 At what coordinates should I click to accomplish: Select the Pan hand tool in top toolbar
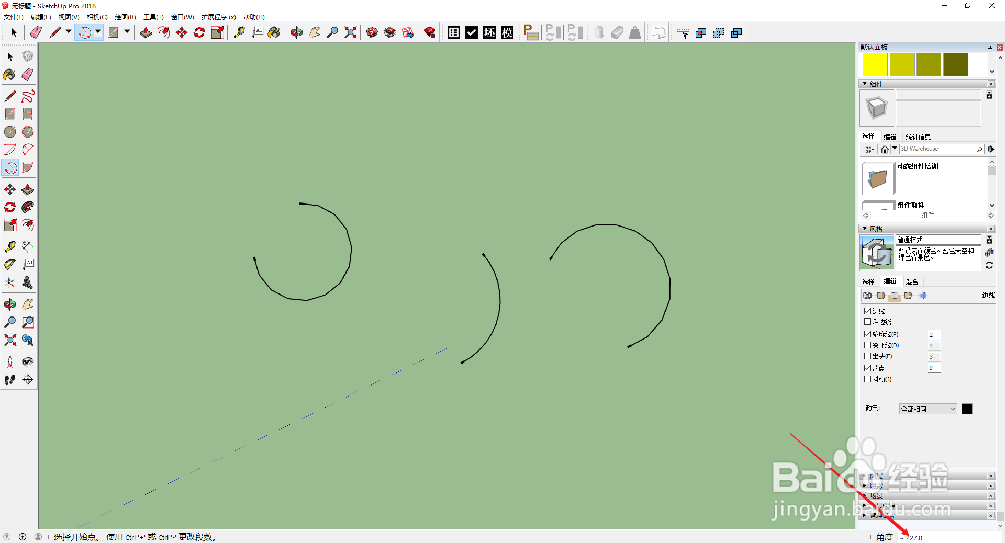click(315, 32)
